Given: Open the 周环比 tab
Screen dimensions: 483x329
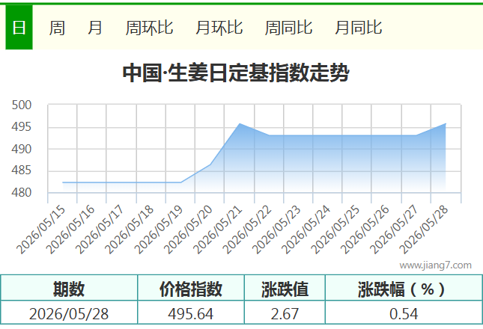Looking at the screenshot, I should pyautogui.click(x=149, y=28).
